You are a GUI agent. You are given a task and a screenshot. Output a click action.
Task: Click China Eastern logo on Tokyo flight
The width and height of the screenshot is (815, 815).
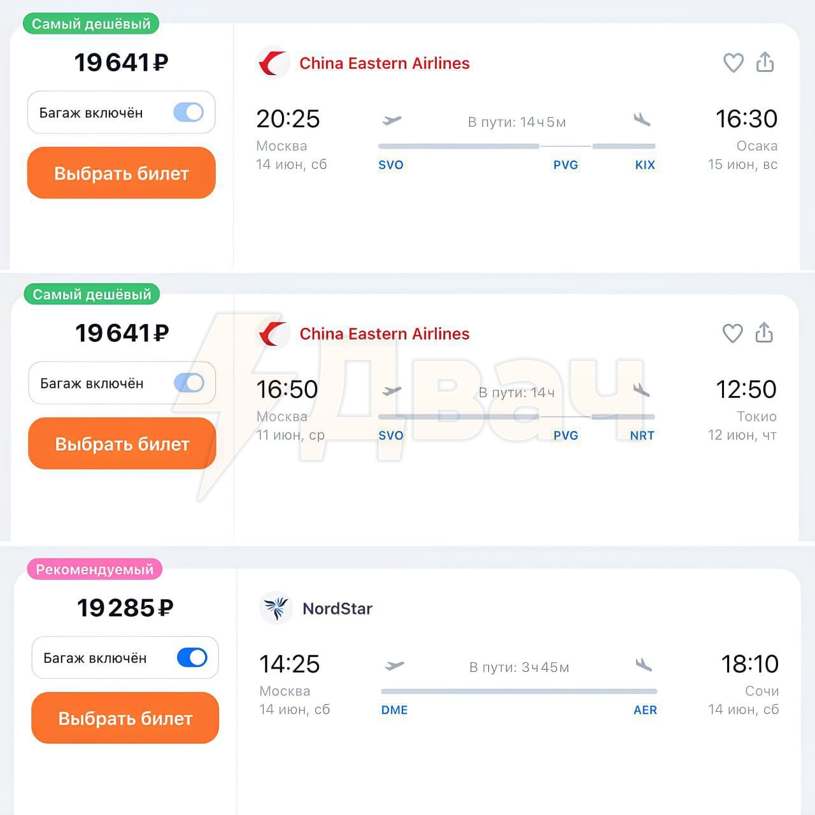coord(273,334)
